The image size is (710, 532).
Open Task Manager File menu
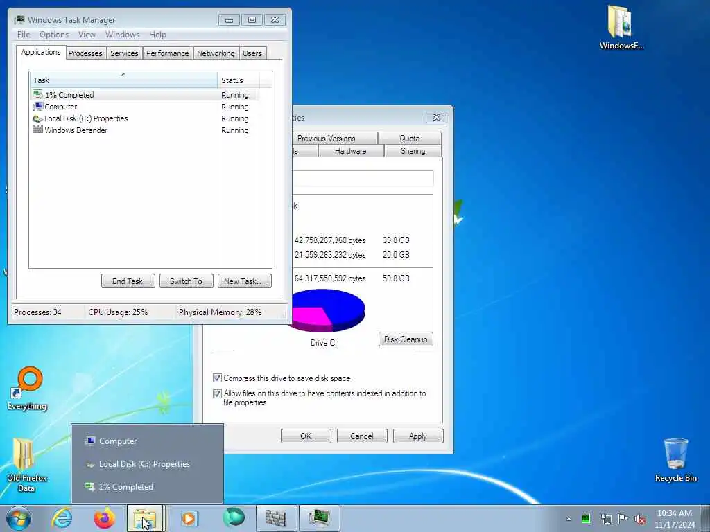[x=24, y=35]
